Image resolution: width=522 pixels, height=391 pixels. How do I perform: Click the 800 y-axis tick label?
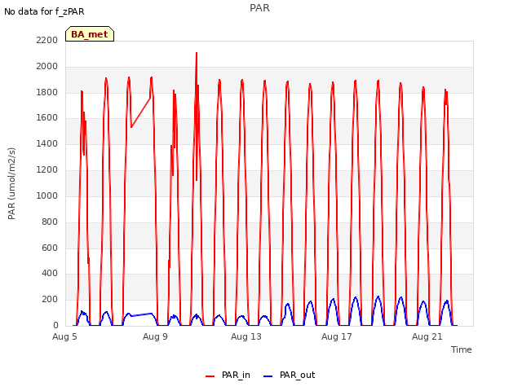tap(50, 222)
